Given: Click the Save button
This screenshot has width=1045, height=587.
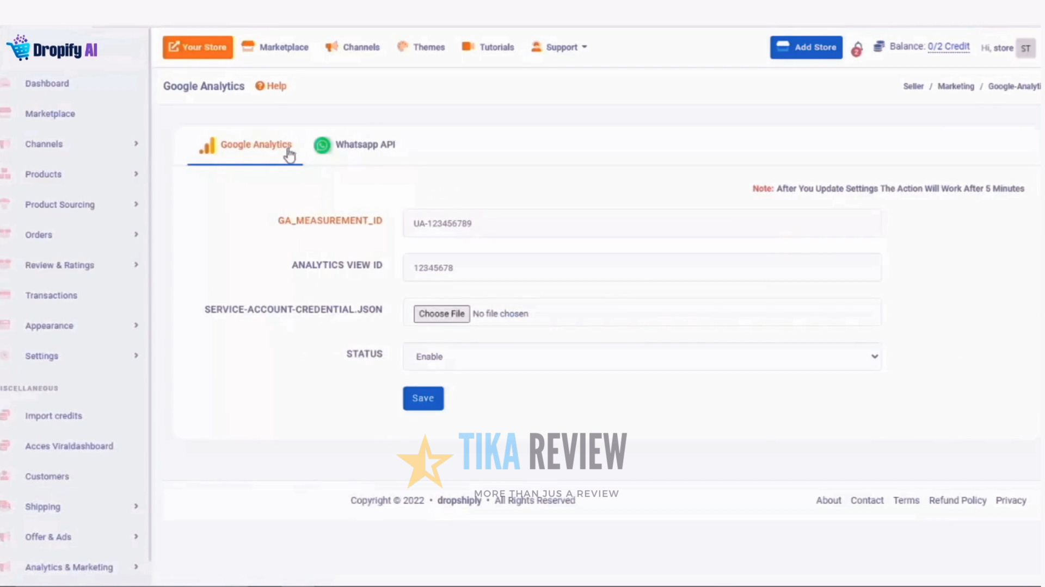Looking at the screenshot, I should 423,398.
